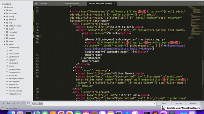Image resolution: width=204 pixels, height=114 pixels.
Task: Toggle highlight matches option
Action: (x=28, y=104)
